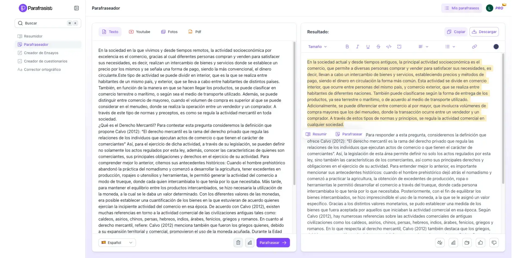
Task: Click the result panel scrollbar
Action: coord(503,119)
